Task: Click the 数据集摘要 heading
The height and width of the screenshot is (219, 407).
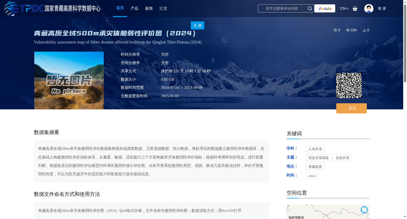Action: 47,132
